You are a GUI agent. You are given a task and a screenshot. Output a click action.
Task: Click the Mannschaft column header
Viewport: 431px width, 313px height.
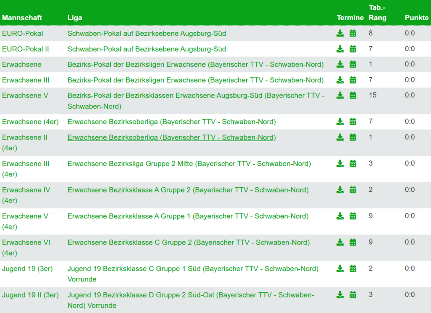tap(22, 18)
